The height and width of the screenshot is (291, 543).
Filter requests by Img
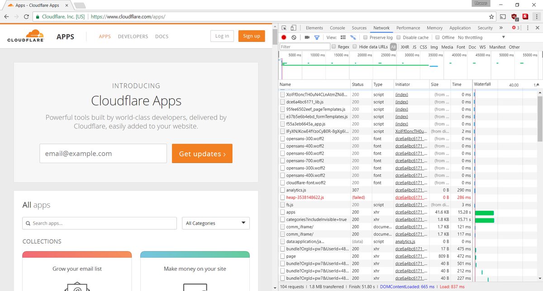(x=434, y=47)
